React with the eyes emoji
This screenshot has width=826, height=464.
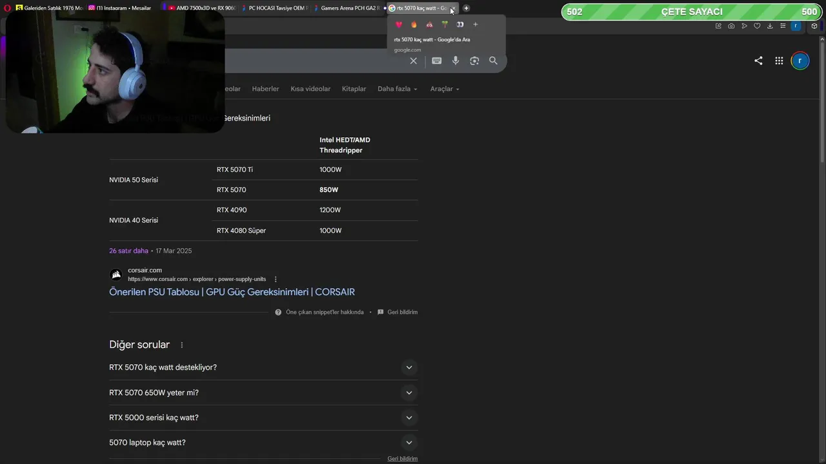[460, 24]
